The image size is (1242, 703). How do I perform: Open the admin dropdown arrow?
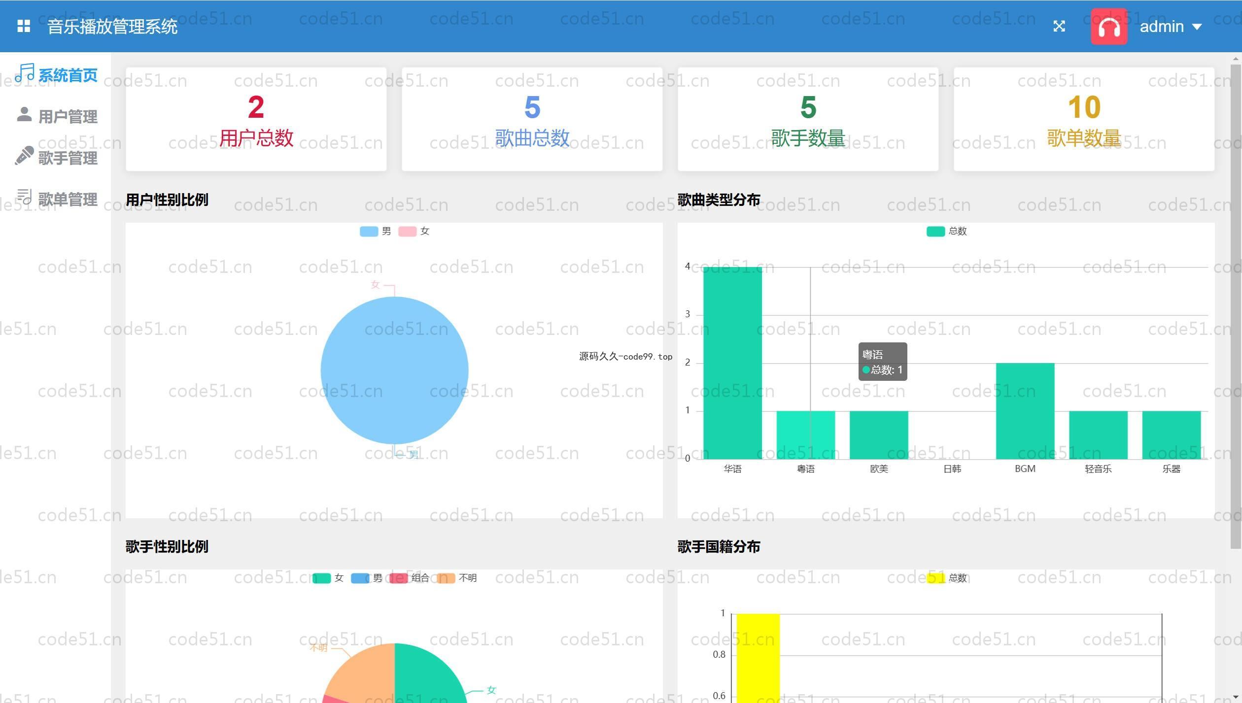pos(1197,27)
